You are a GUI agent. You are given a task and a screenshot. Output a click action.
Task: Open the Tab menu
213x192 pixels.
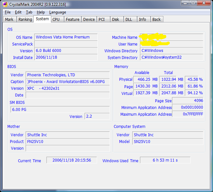click(29, 12)
